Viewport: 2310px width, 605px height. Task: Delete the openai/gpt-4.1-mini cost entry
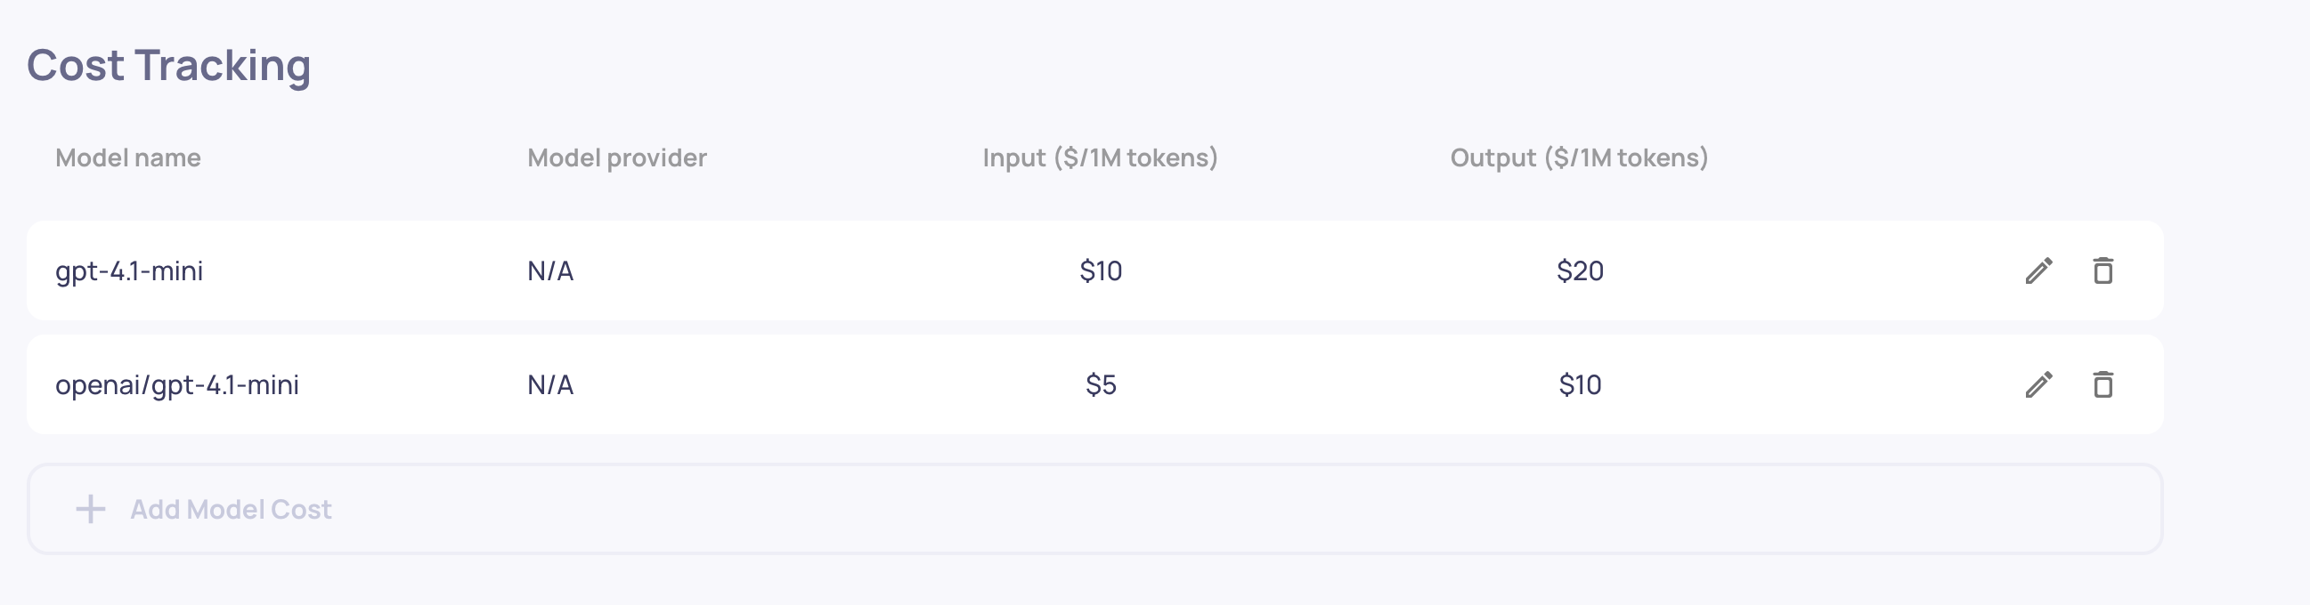(x=2103, y=384)
